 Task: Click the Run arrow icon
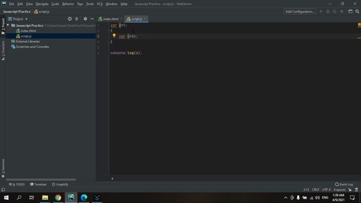[321, 11]
